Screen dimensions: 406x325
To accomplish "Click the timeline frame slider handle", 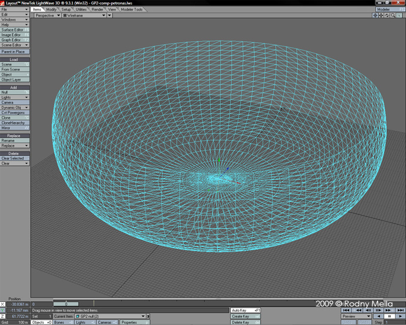I will [67, 304].
